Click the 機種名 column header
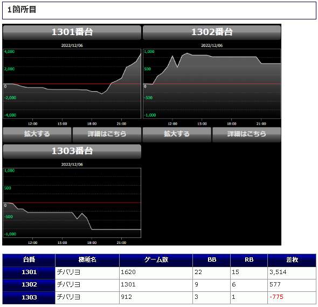The image size is (318, 307). point(87,260)
